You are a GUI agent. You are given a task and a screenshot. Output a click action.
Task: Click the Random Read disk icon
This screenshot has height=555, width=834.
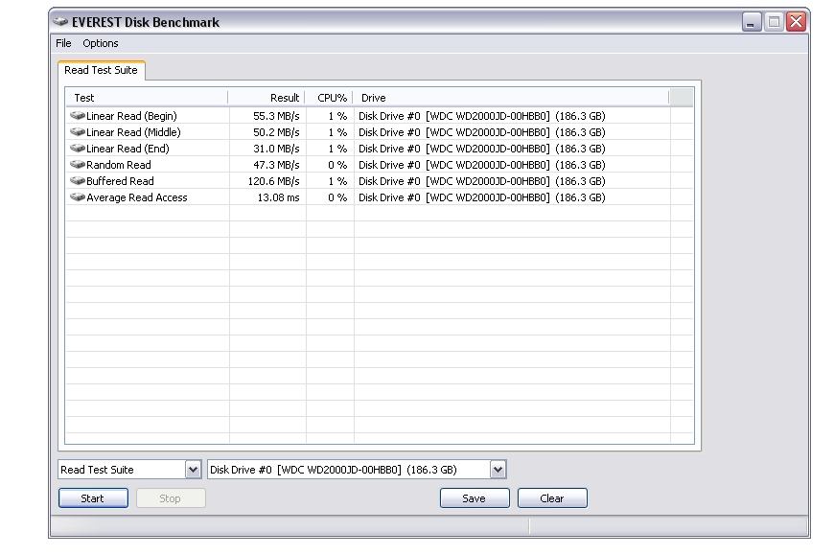click(78, 165)
